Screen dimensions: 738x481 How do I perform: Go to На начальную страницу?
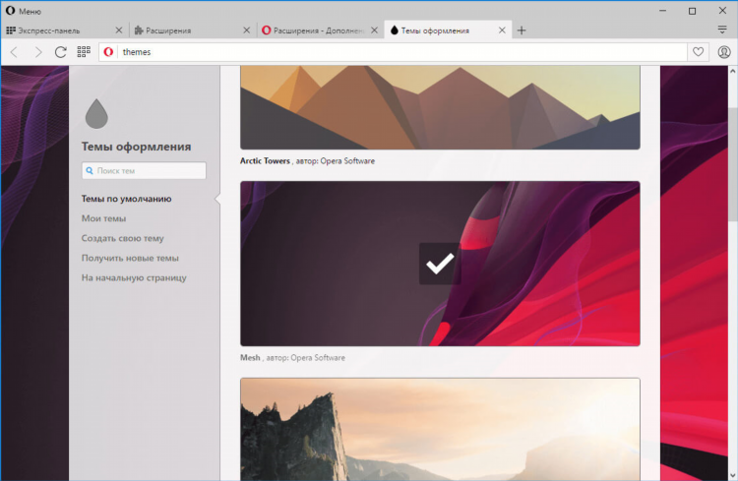click(134, 277)
